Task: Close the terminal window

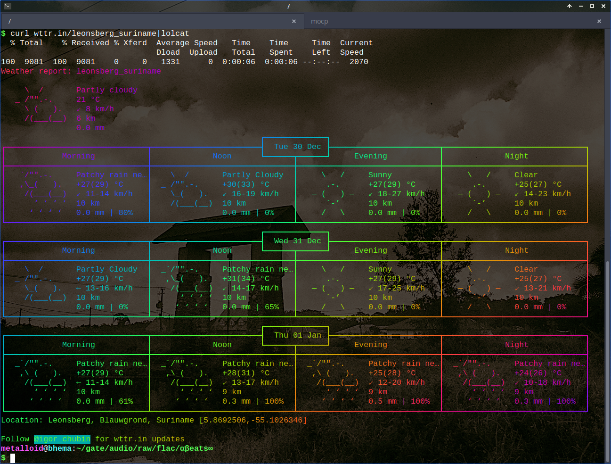Action: 603,6
